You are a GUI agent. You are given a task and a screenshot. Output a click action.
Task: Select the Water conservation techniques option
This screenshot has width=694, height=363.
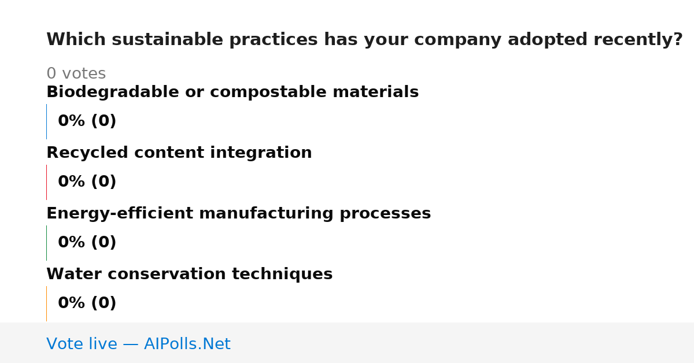pyautogui.click(x=190, y=275)
